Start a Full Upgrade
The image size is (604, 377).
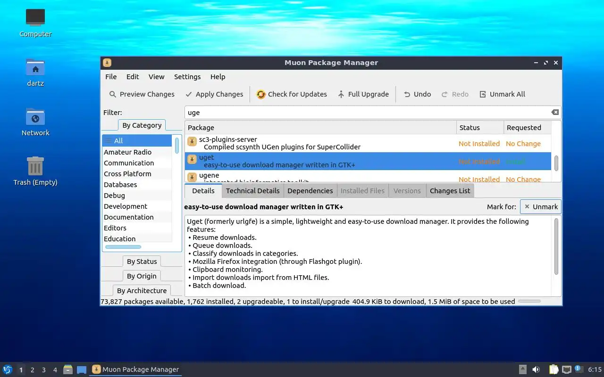point(363,94)
